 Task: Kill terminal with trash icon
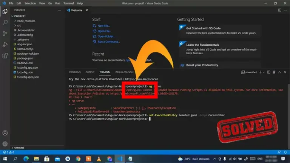274,72
